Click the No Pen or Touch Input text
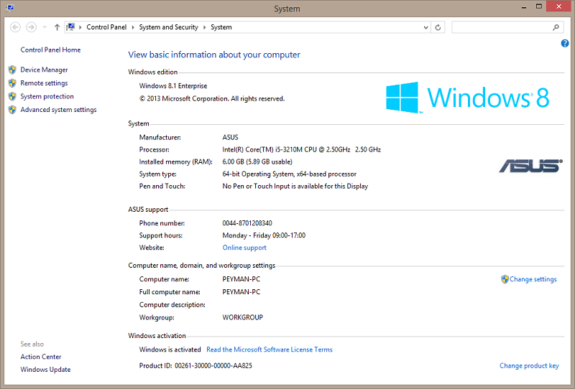The height and width of the screenshot is (389, 575). pos(295,186)
